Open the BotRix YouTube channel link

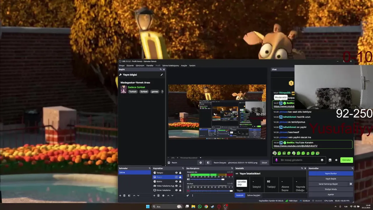point(295,146)
